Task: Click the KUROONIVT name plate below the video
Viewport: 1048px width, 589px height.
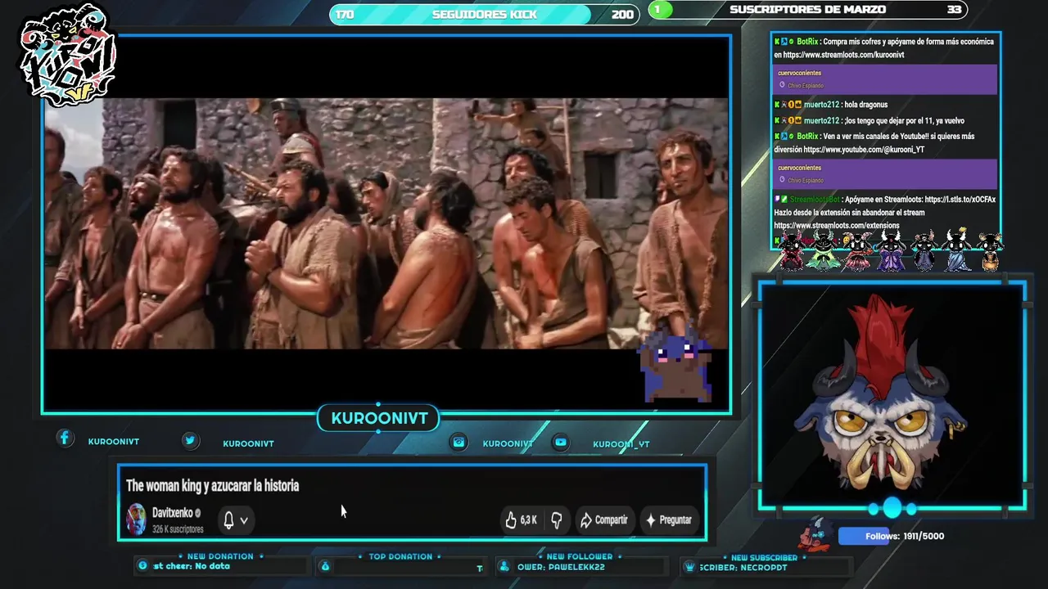Action: [379, 418]
